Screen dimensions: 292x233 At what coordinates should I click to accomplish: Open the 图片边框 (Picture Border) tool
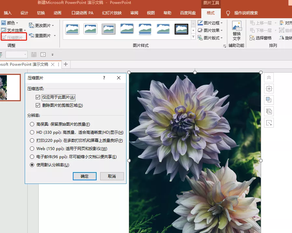[x=210, y=23]
